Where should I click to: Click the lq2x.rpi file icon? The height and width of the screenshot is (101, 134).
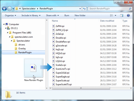pyautogui.click(x=54, y=57)
